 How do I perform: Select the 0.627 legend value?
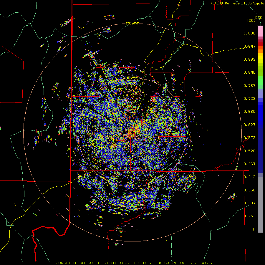249,125
